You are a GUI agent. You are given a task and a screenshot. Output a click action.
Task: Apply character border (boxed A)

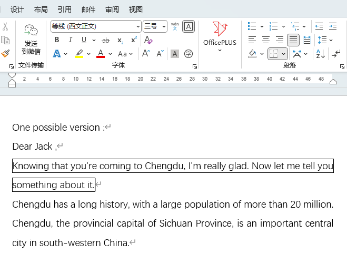coord(189,26)
